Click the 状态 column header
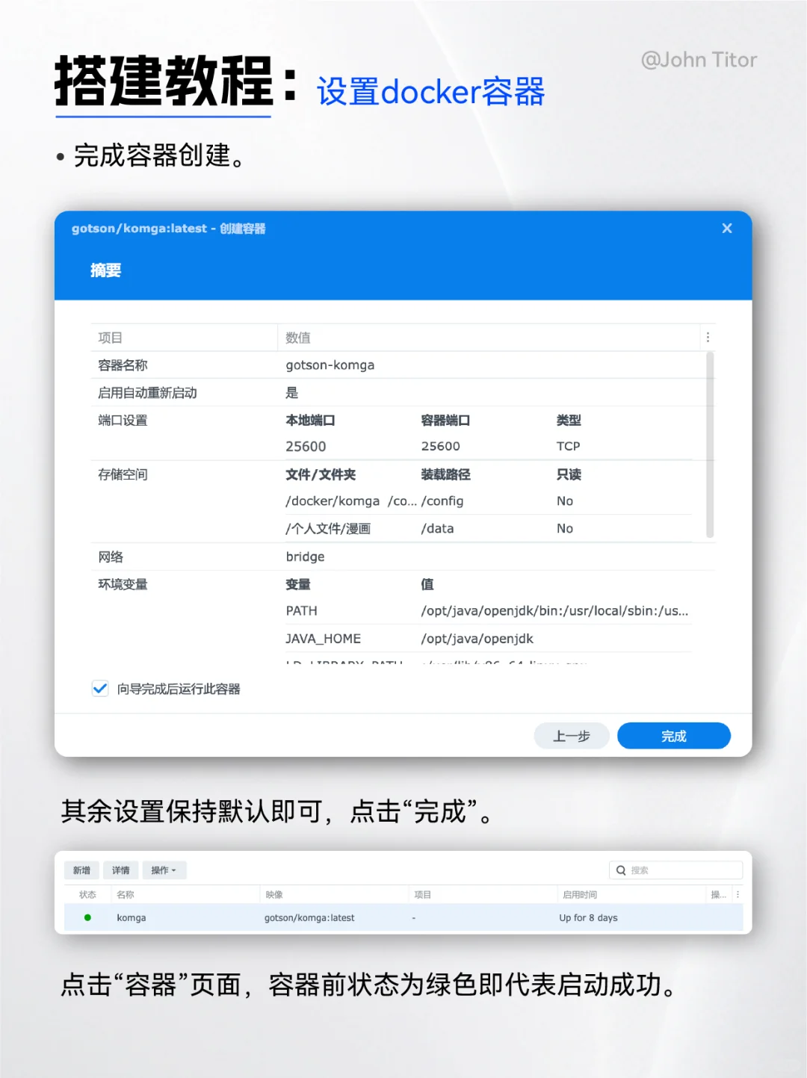This screenshot has width=807, height=1078. tap(87, 894)
